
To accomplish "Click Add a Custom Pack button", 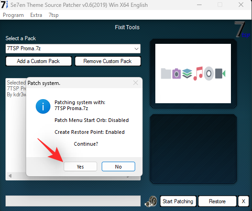I will [38, 61].
